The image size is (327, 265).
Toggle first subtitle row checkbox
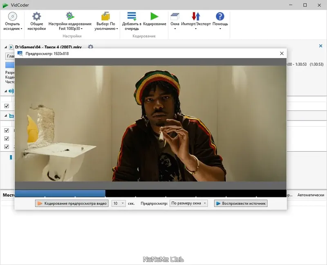[7, 130]
